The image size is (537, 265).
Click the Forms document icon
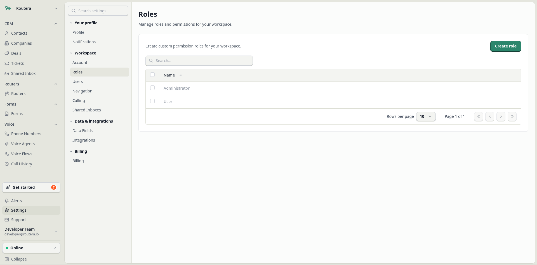7,114
